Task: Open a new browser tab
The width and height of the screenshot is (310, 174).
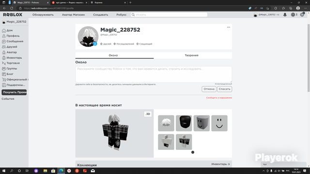Action: 130,2
